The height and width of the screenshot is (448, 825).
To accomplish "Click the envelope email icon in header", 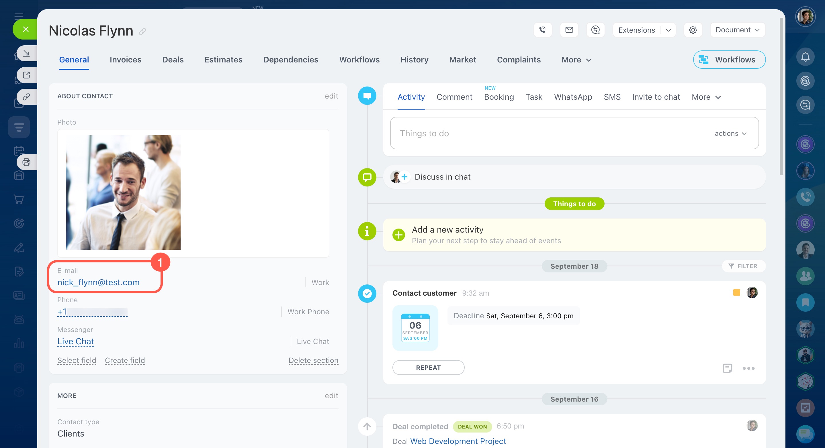I will tap(569, 30).
